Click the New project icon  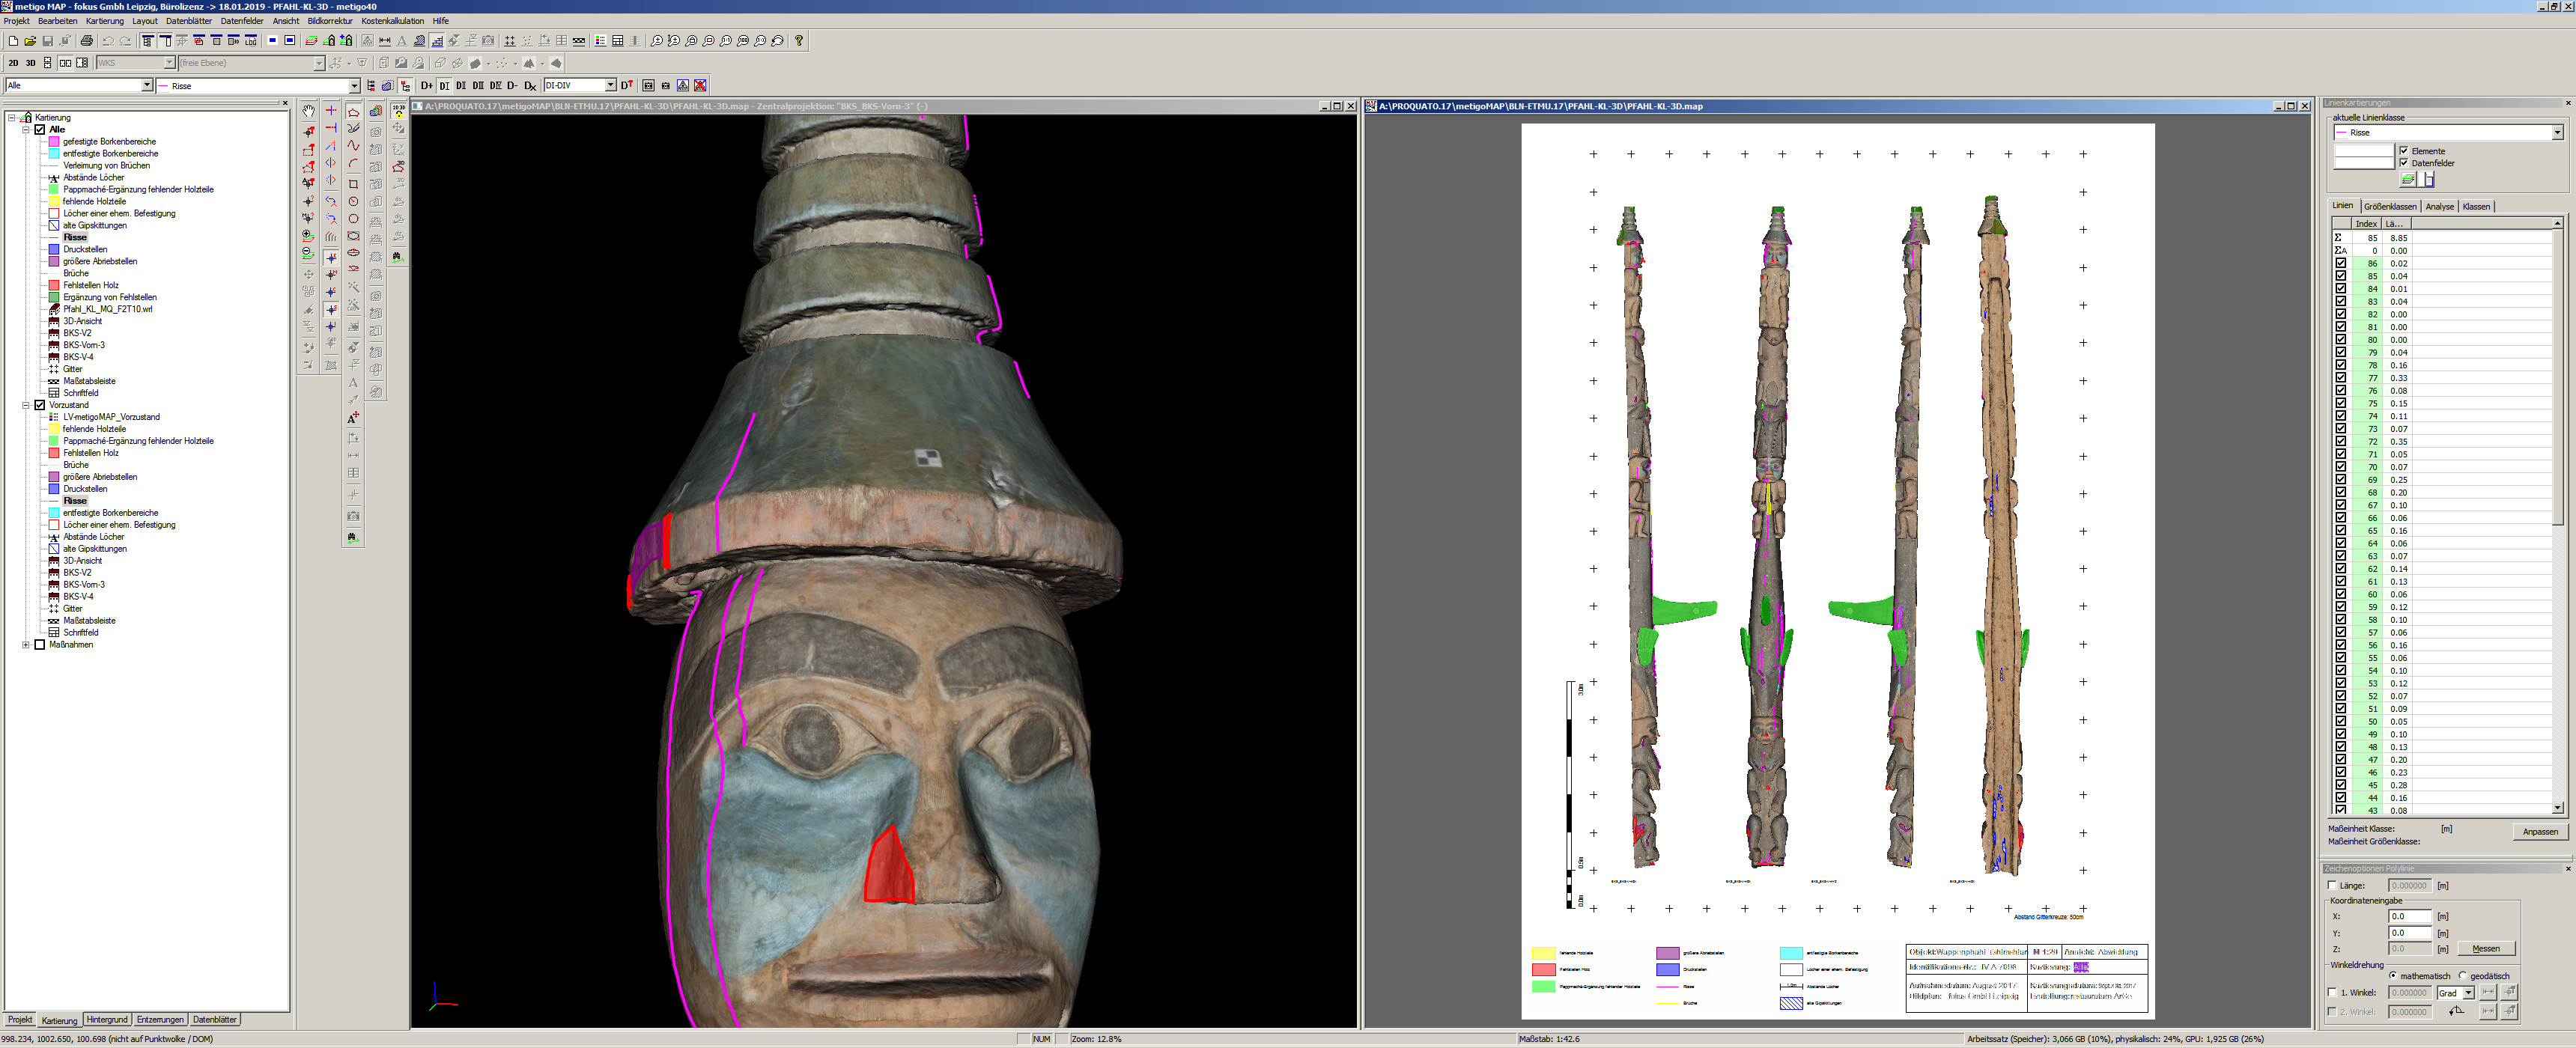point(13,41)
